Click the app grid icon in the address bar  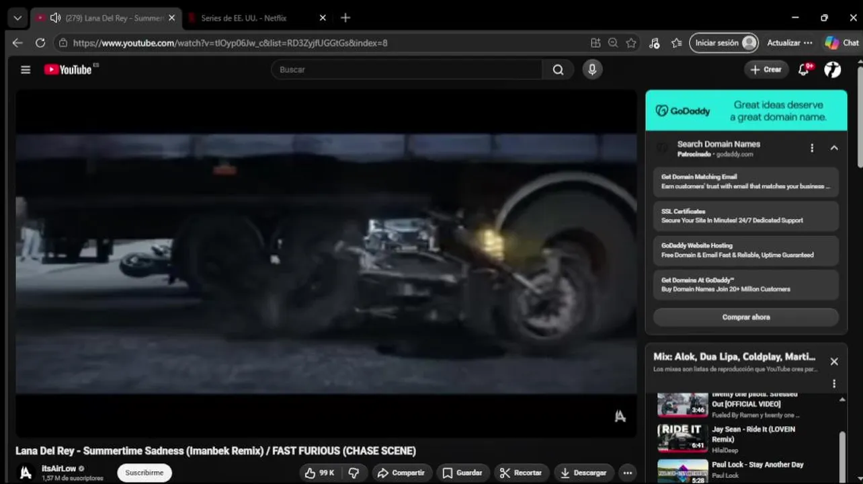(595, 43)
